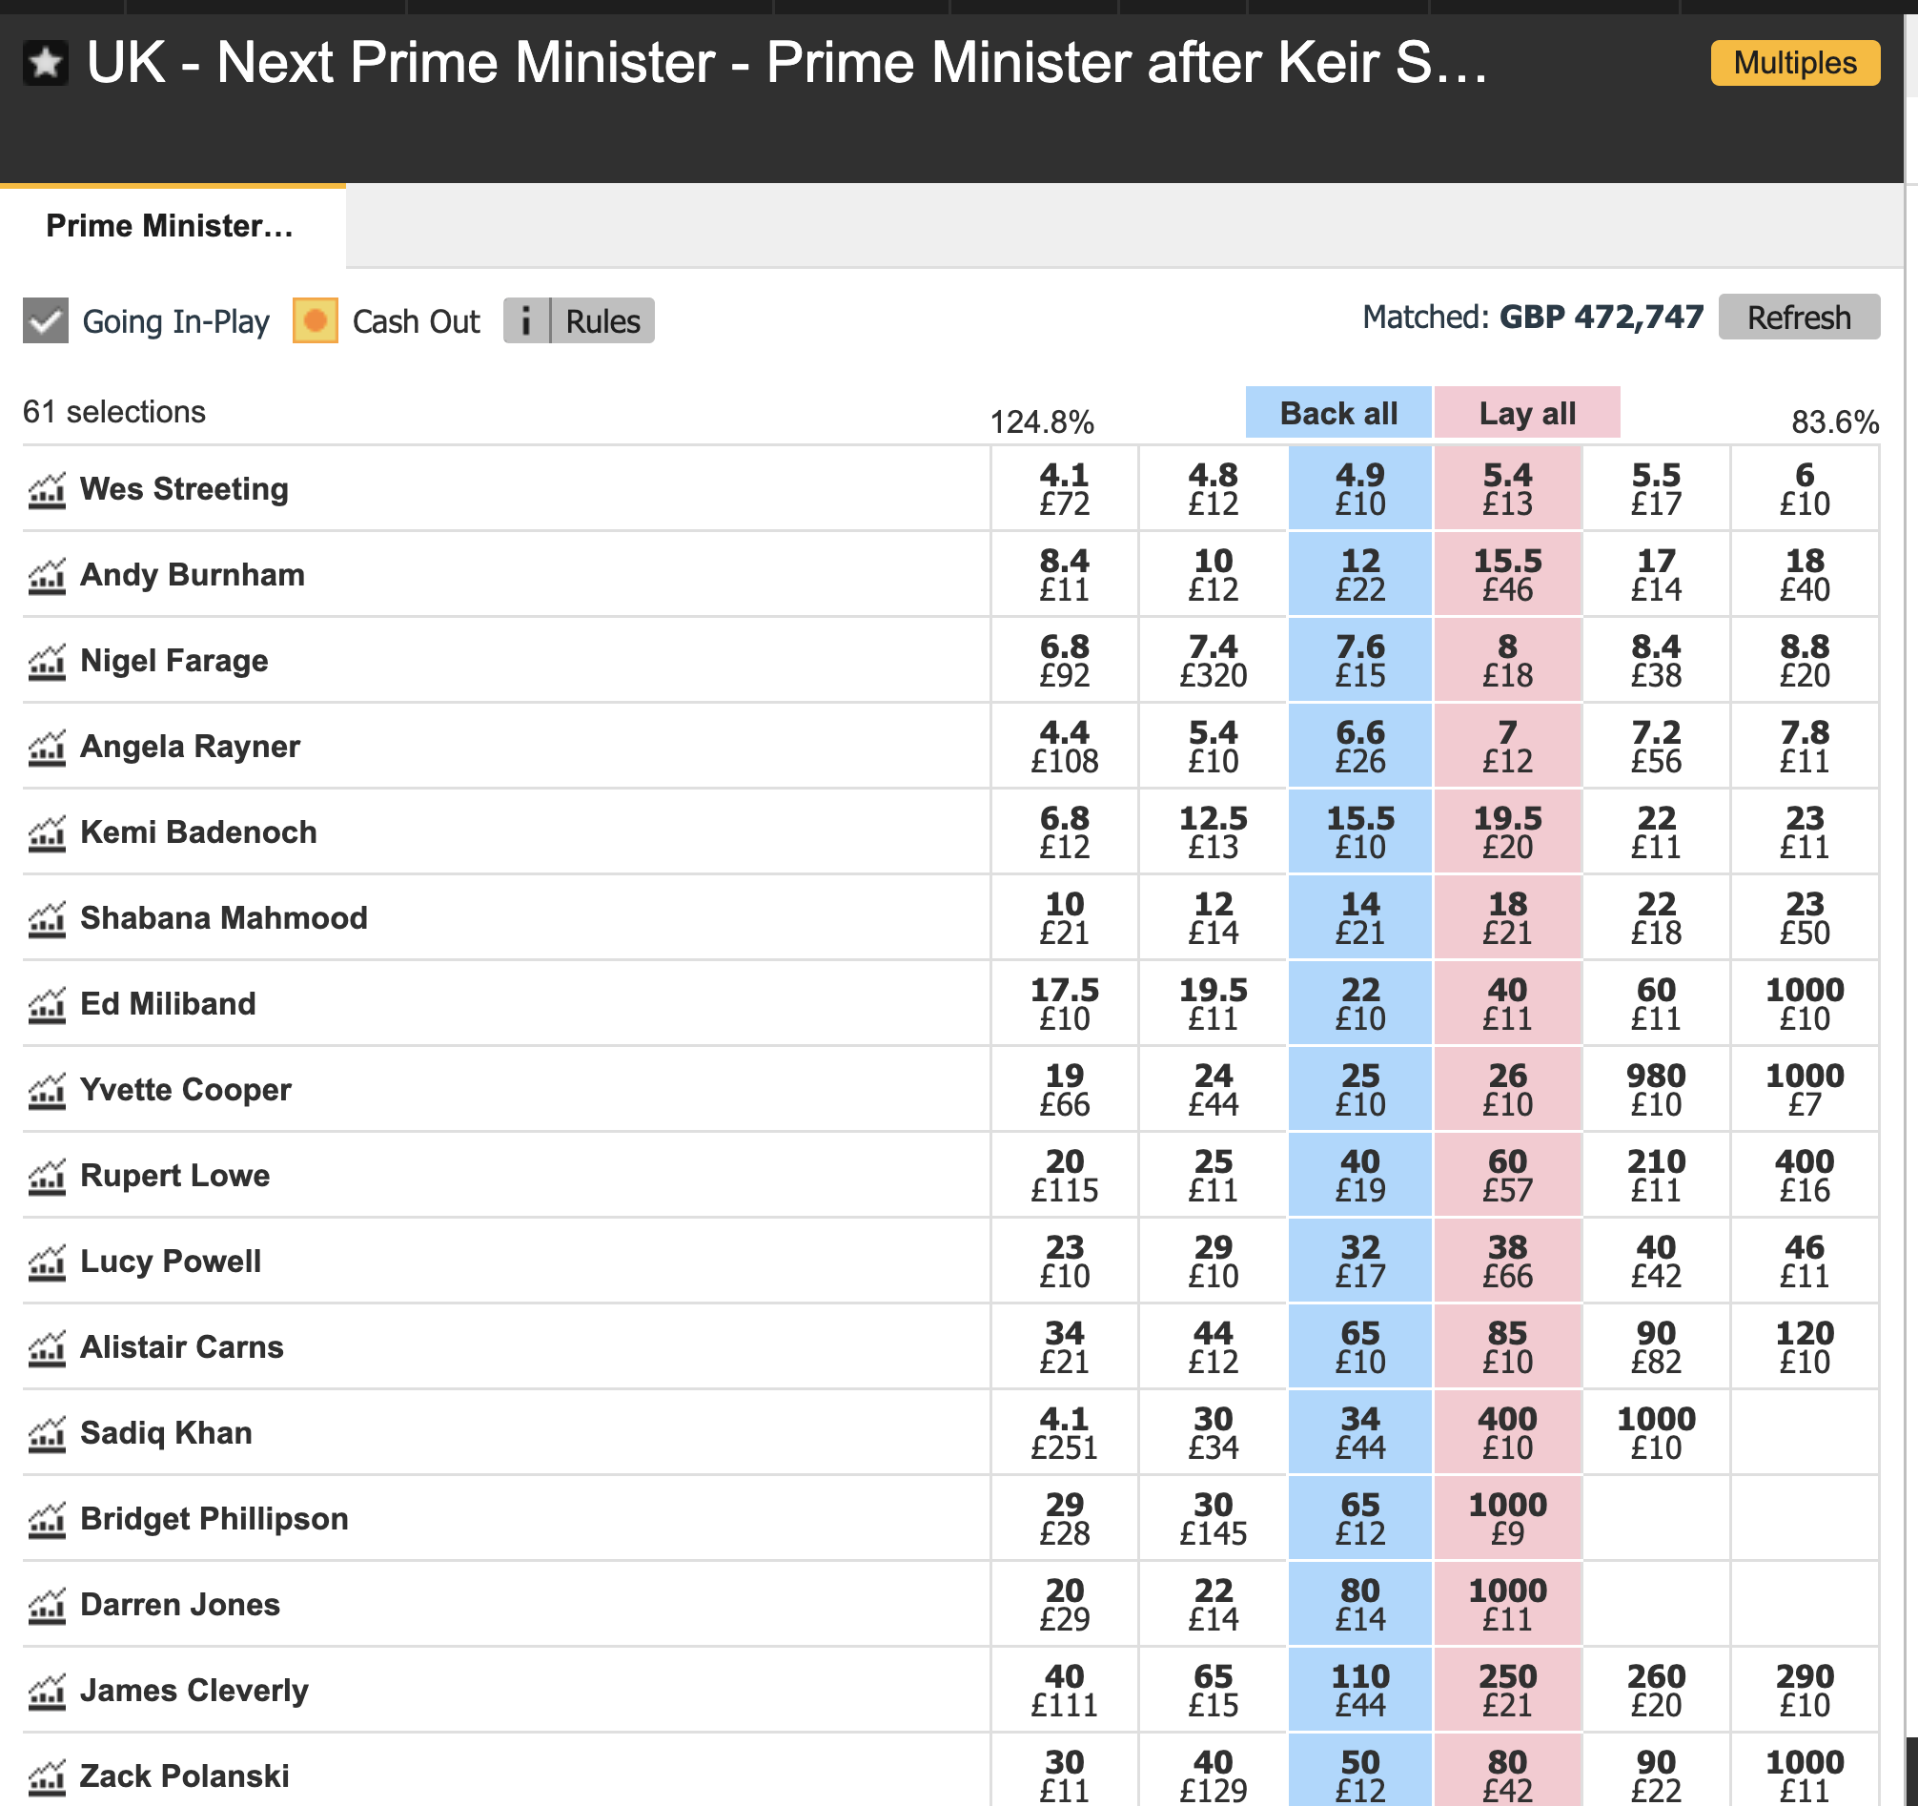Click the Back all column header
This screenshot has height=1806, width=1918.
pos(1337,413)
